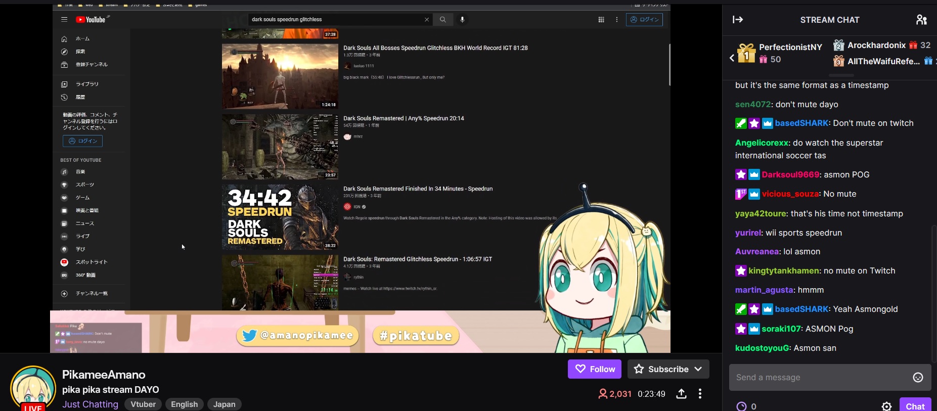
Task: Click the Send a message chat field
Action: click(x=830, y=378)
